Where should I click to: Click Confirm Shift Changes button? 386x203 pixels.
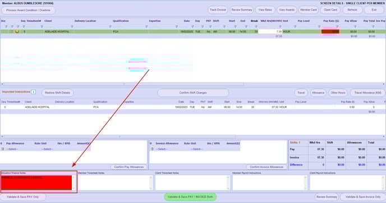click(193, 93)
